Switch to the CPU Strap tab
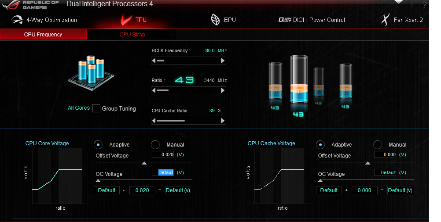Viewport: 441px width, 222px height. tap(132, 35)
